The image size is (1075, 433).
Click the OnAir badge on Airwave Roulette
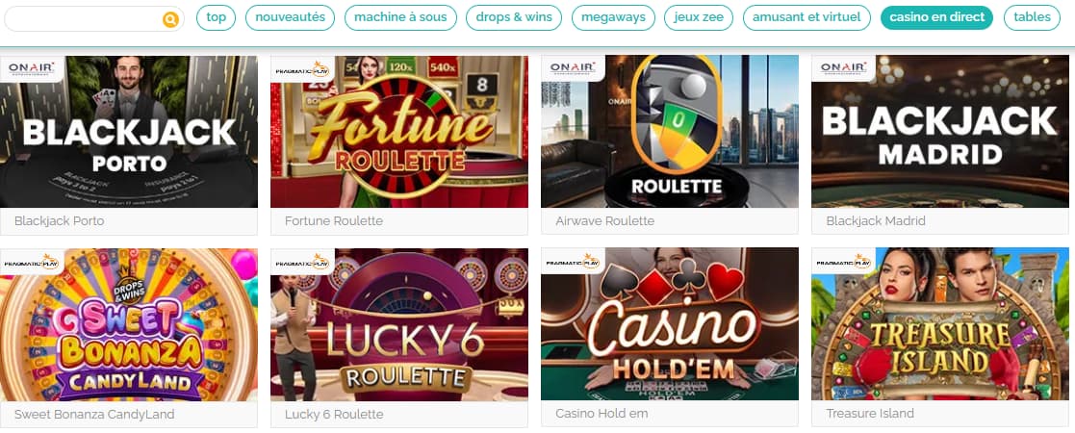point(573,68)
